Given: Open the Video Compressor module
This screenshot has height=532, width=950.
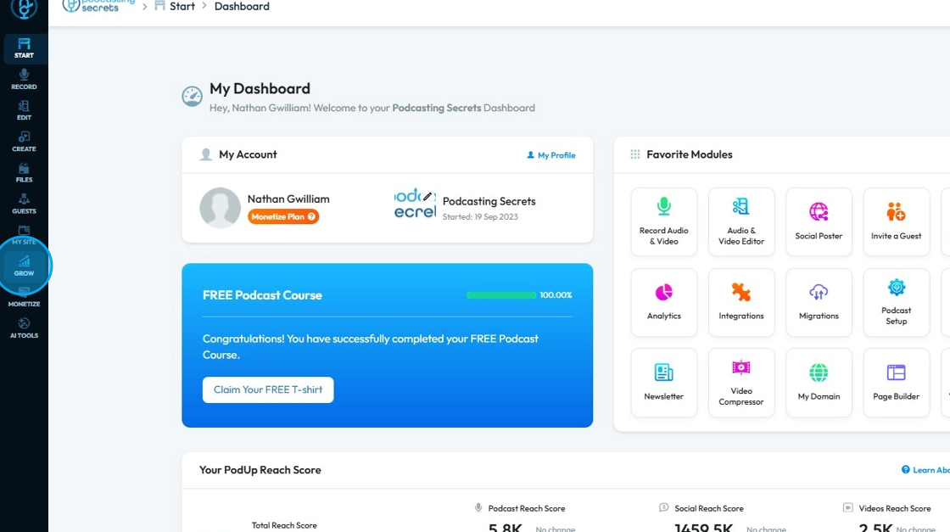Looking at the screenshot, I should click(x=741, y=383).
